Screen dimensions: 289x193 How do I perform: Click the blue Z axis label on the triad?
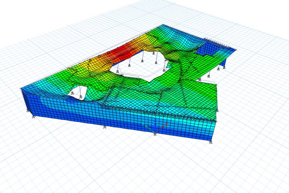[x=155, y=120]
